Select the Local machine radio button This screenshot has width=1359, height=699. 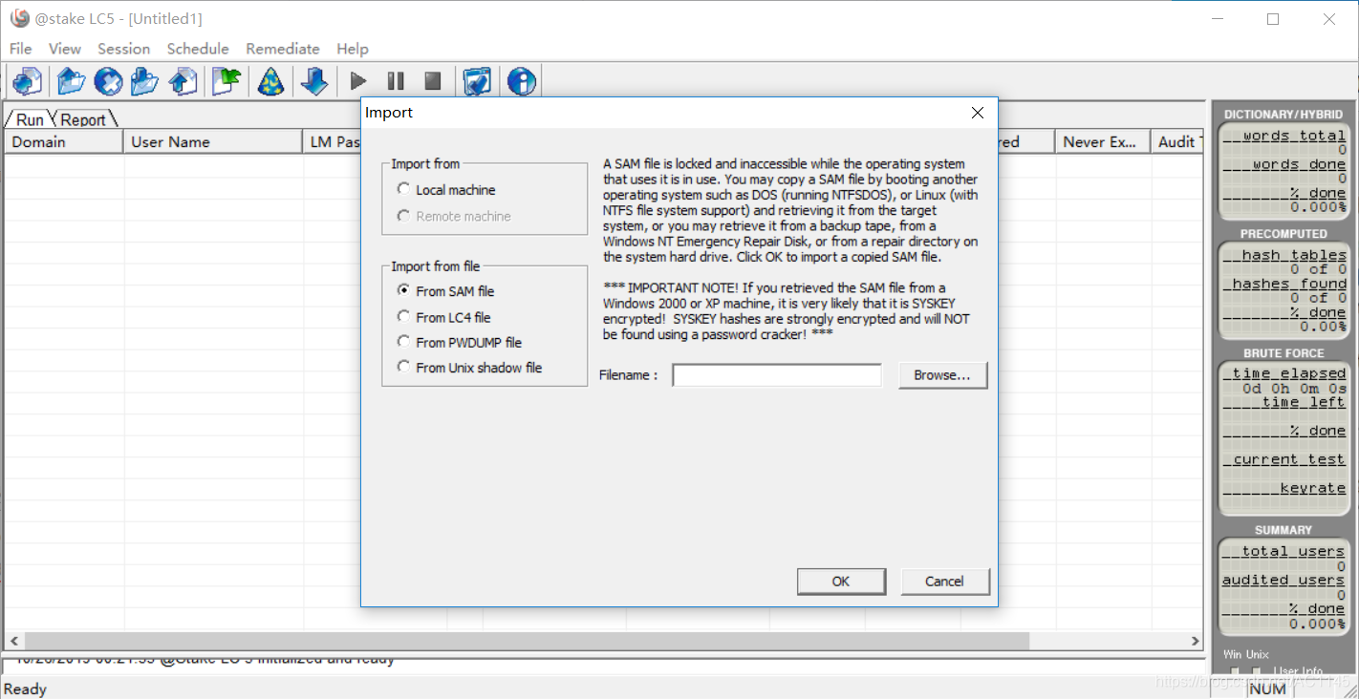tap(403, 189)
